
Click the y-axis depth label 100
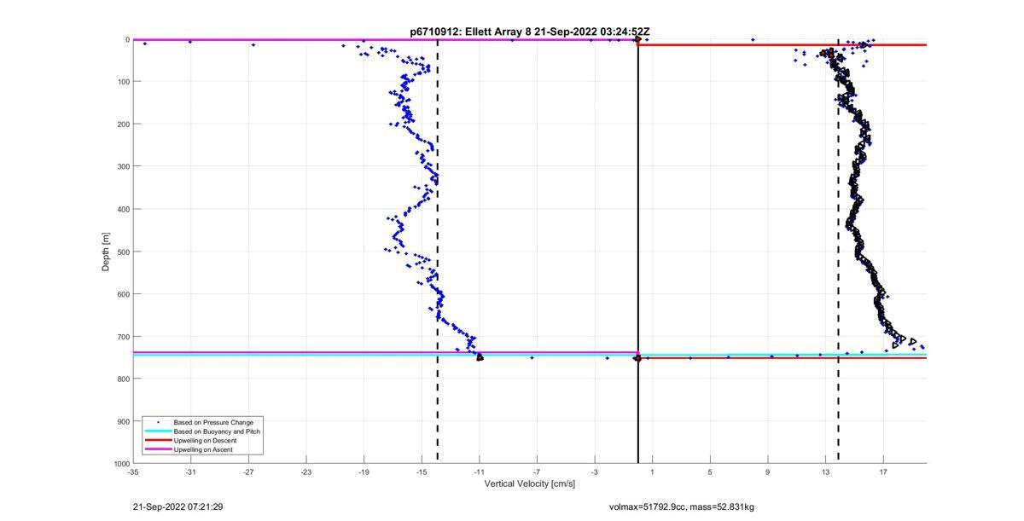[123, 82]
